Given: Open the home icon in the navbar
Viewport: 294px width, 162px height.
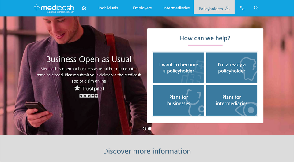Looking at the screenshot, I should click(84, 8).
